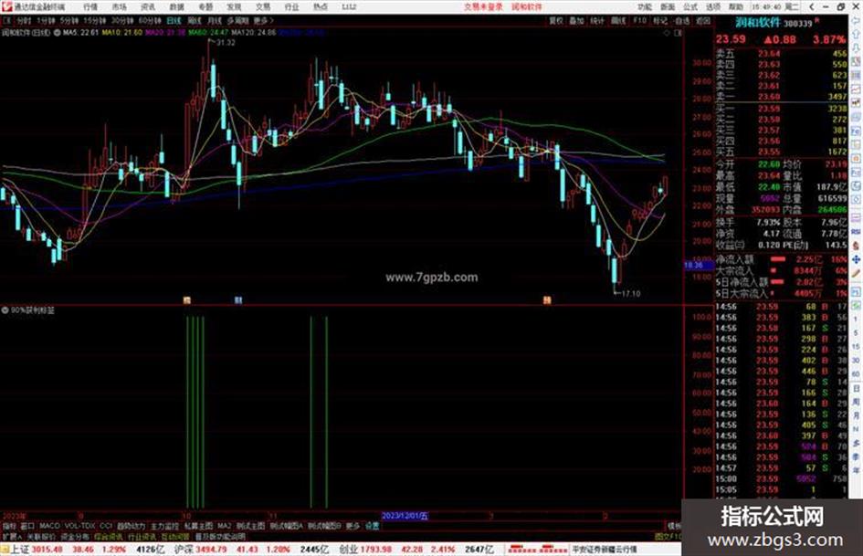Screen dimensions: 863x556
Task: Open the 资金分布 tab
Action: 75,537
